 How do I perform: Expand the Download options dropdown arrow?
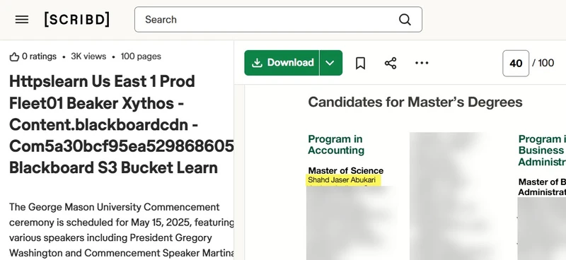(x=330, y=63)
